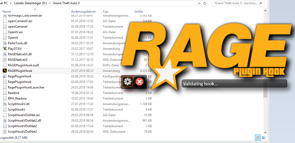This screenshot has width=295, height=143.
Task: Click the 991 KB size cell
Action: (x=147, y=121)
